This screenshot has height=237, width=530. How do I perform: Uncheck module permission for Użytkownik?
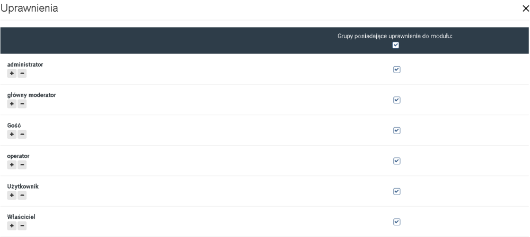[396, 191]
